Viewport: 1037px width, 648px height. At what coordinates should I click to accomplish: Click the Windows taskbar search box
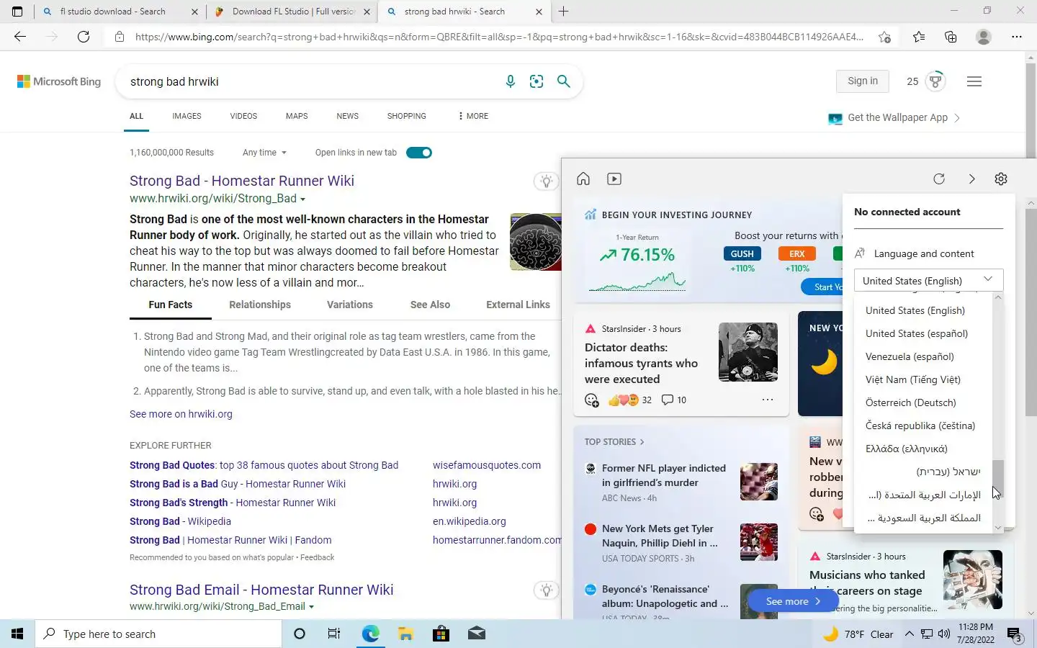tap(158, 634)
